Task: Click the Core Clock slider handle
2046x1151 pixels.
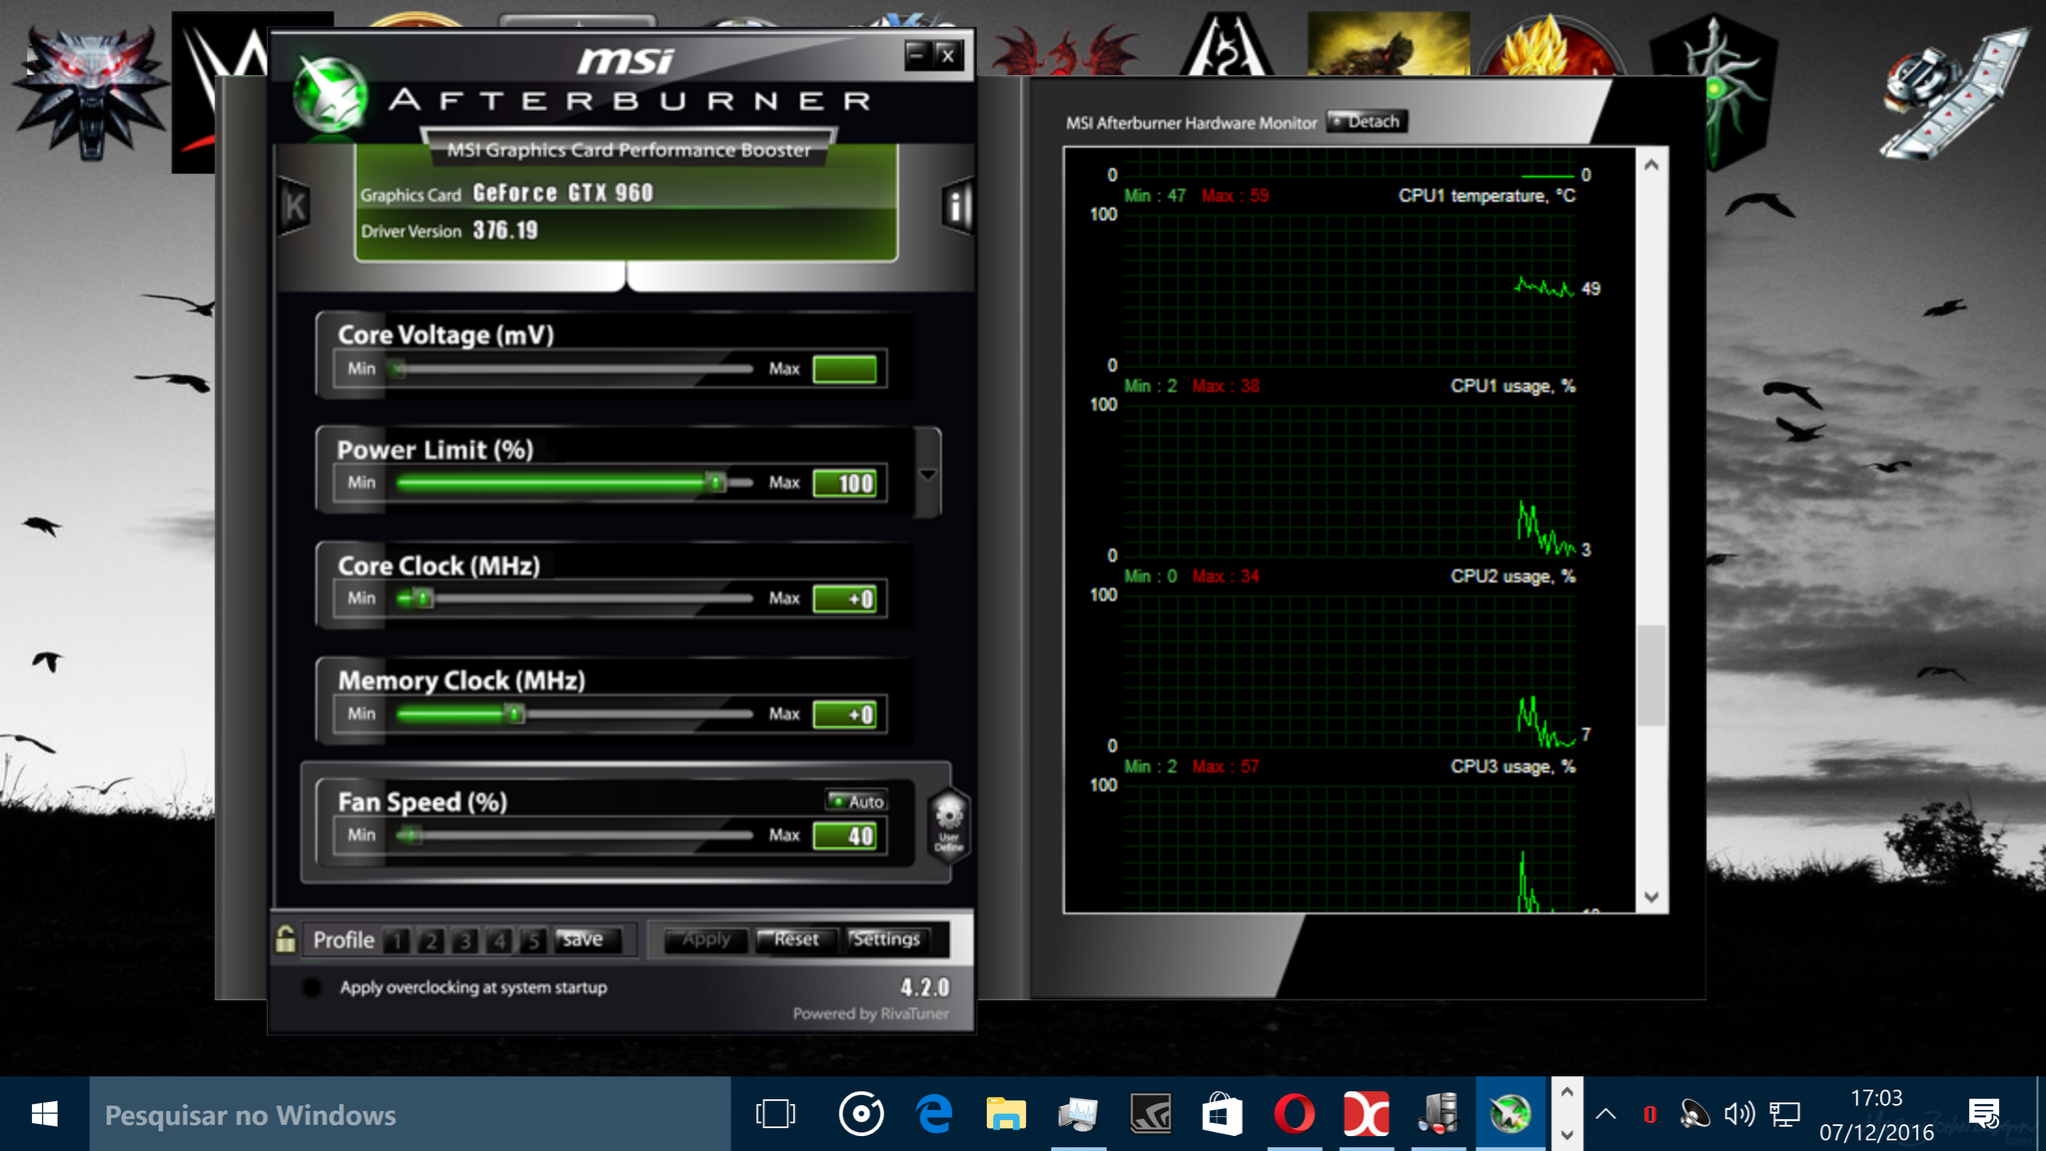Action: (x=424, y=598)
